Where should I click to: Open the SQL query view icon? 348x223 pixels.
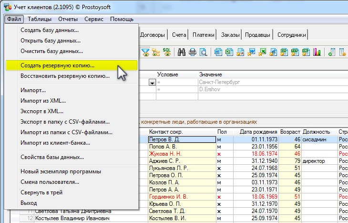coord(167,52)
